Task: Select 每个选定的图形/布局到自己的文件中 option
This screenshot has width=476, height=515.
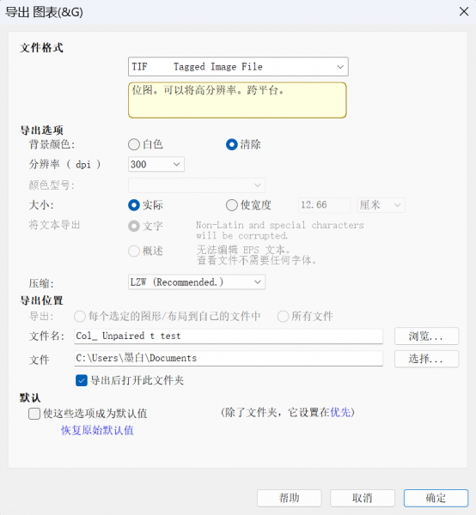Action: coord(80,317)
